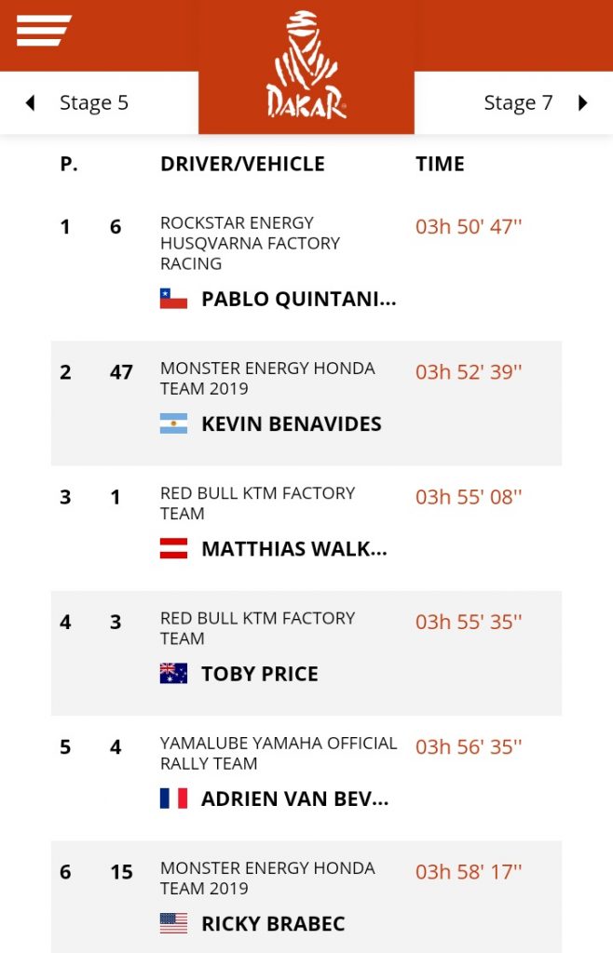The height and width of the screenshot is (953, 613).
Task: Tap the Dakar logo
Action: coord(306,65)
